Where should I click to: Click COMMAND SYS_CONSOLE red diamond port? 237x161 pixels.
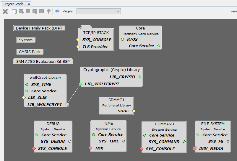pyautogui.click(x=142, y=149)
